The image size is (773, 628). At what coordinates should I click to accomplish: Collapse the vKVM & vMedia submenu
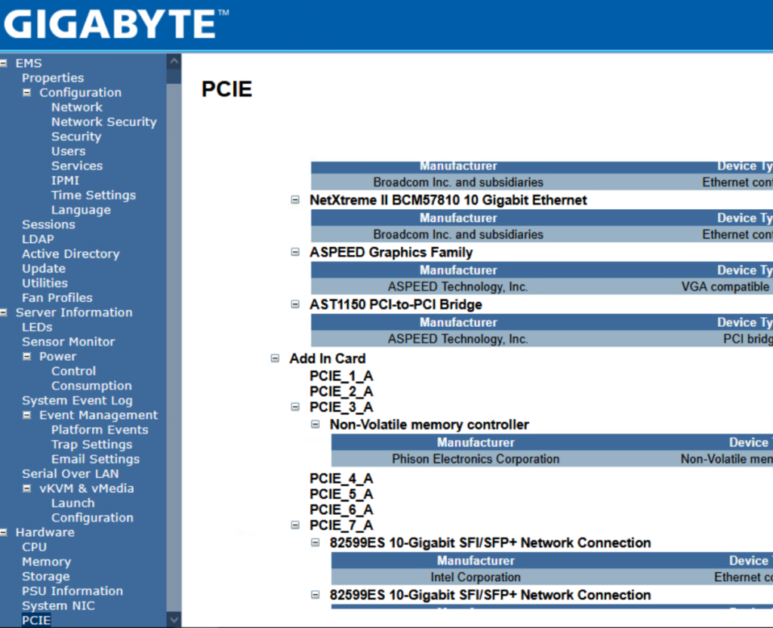pyautogui.click(x=27, y=489)
